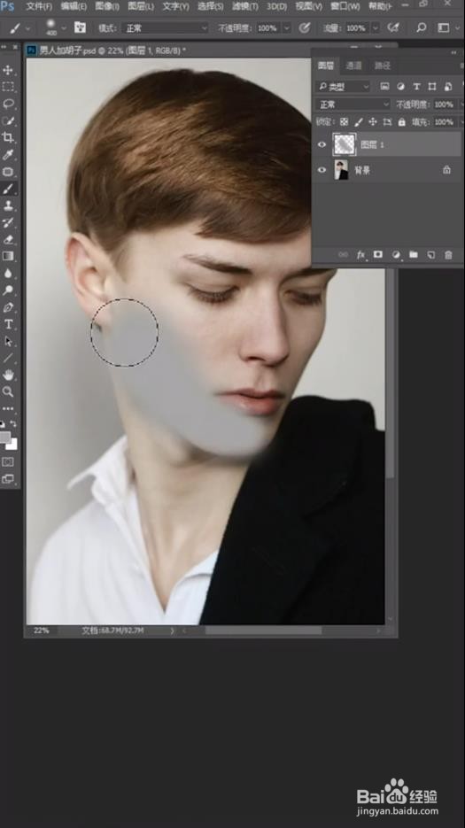Select the Horizontal Type tool
Screen dimensions: 465x828
click(8, 324)
